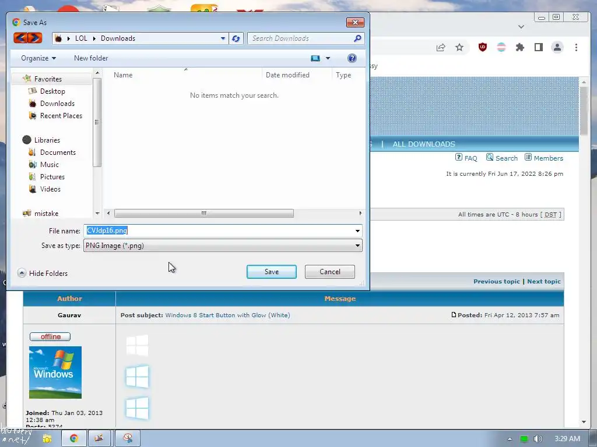Select Libraries in the navigation pane
The width and height of the screenshot is (597, 447).
pyautogui.click(x=47, y=140)
